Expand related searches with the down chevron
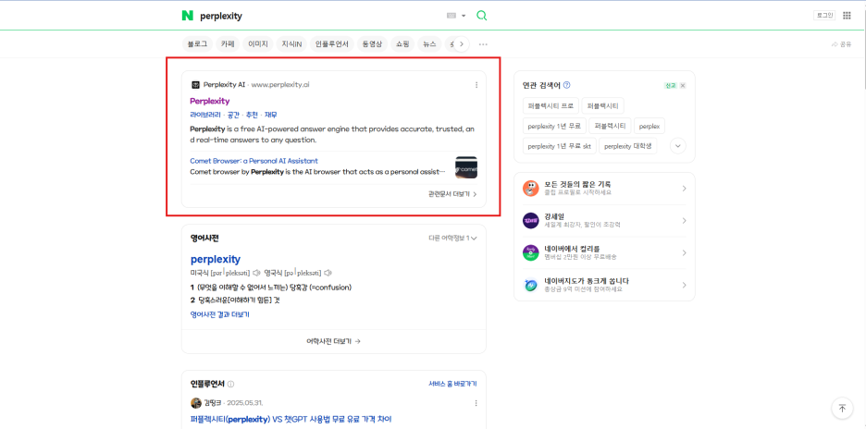 (x=677, y=146)
